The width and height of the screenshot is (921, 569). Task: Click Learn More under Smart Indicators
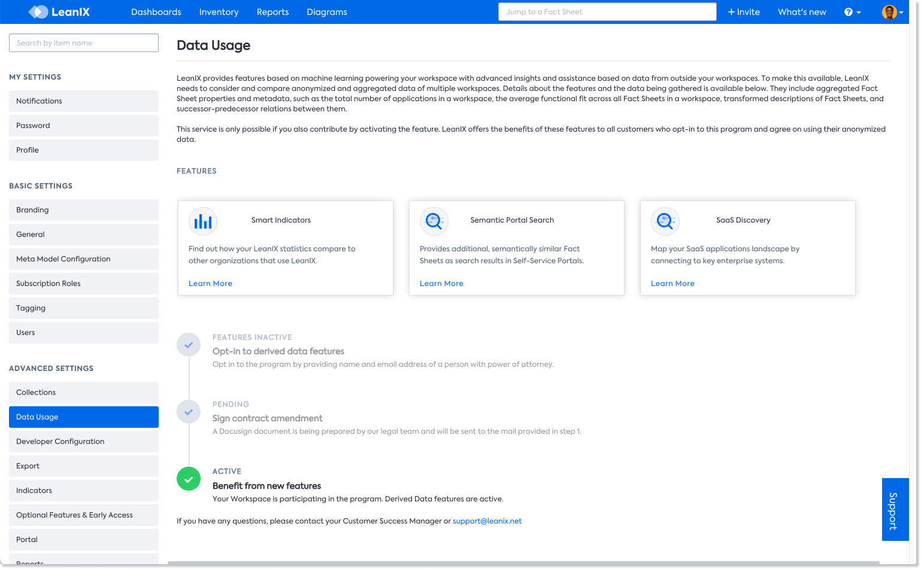click(x=210, y=284)
